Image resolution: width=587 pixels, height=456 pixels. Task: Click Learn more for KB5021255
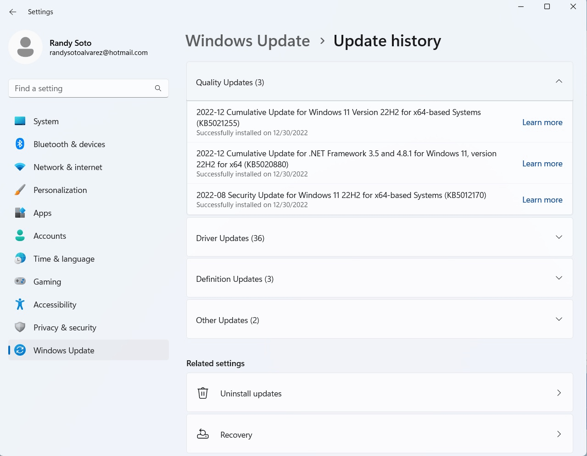click(x=542, y=122)
